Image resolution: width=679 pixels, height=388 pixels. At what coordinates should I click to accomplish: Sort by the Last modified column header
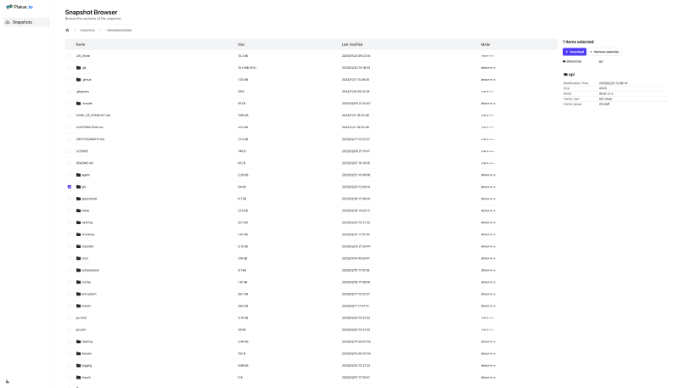coord(352,45)
